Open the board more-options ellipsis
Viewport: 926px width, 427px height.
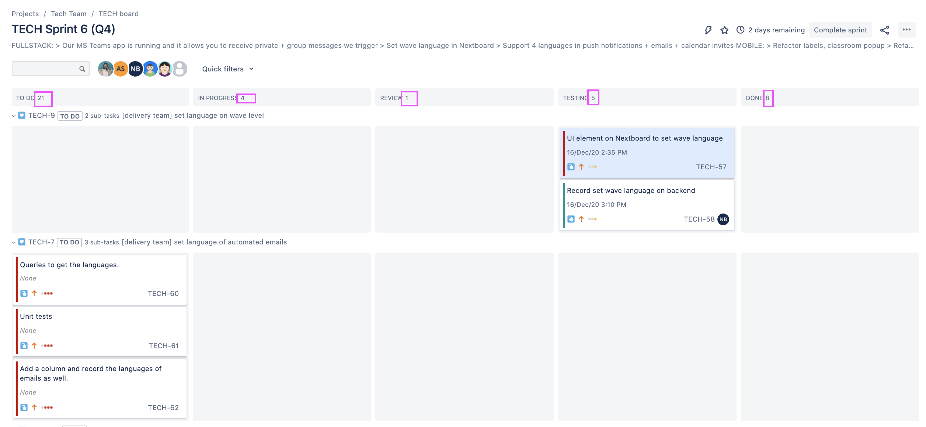907,30
